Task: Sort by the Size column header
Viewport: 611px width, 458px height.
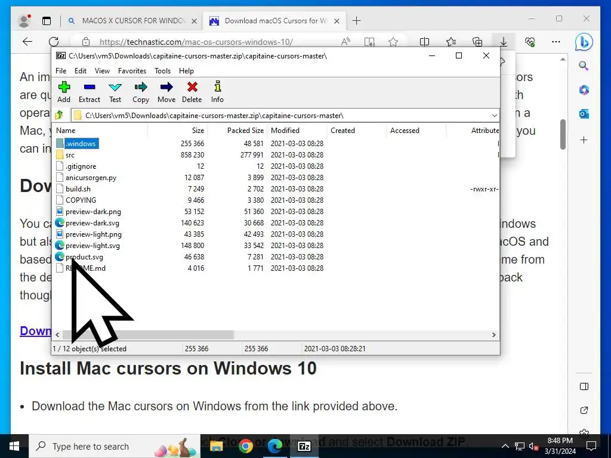Action: pos(178,131)
